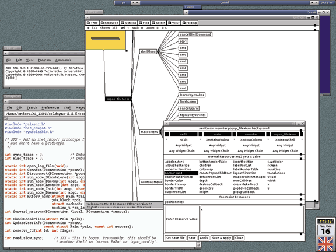Image resolution: width=336 pixels, height=252 pixels.
Task: Click the Set Save File button
Action: click(175, 238)
